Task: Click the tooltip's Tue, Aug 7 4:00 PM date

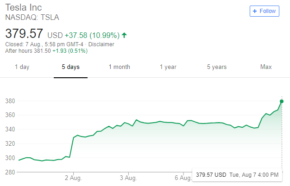Action: click(x=254, y=175)
